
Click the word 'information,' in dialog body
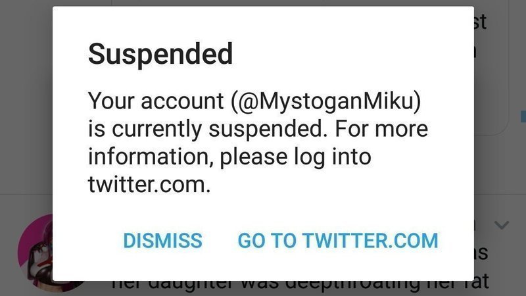151,157
